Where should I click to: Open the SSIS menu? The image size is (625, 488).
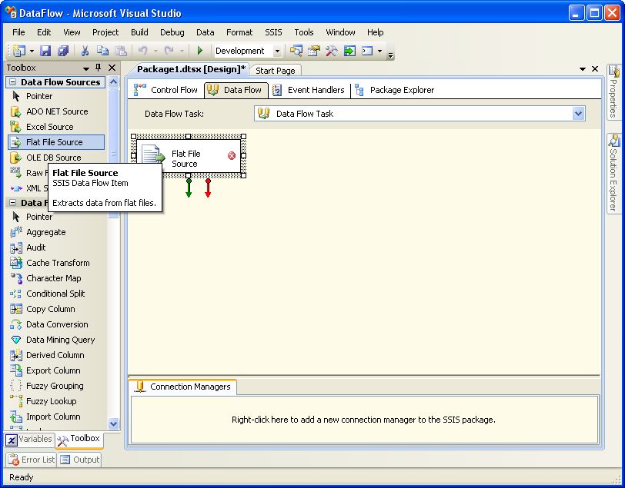[x=273, y=32]
